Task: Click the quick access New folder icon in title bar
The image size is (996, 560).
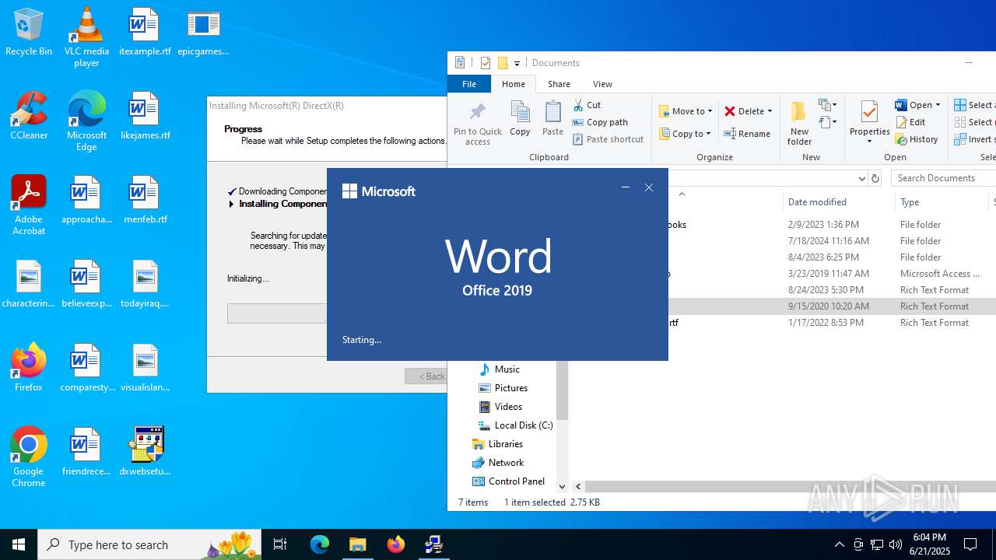Action: 503,63
